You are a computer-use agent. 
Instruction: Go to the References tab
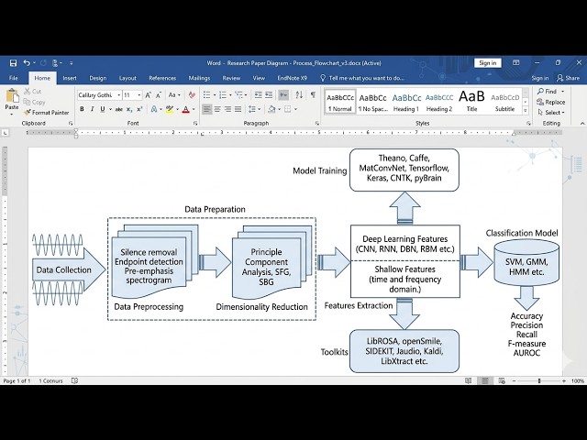162,78
